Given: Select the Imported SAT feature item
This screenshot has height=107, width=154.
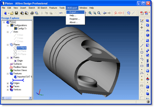Looking at the screenshot, I should tap(25, 77).
